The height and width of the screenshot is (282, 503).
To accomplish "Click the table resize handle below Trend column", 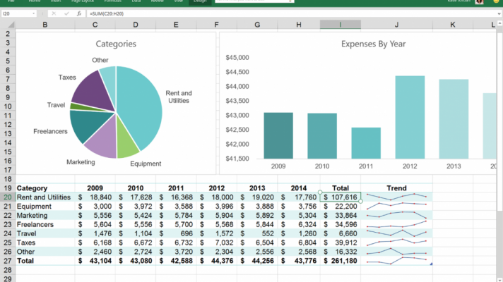I will click(x=431, y=264).
